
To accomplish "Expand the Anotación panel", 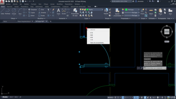I will coord(63,18).
